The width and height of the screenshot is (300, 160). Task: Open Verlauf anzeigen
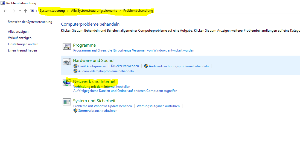point(20,38)
